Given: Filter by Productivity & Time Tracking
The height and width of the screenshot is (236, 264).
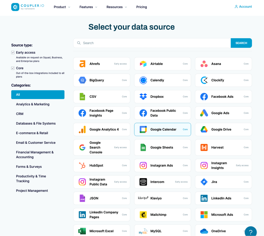Looking at the screenshot, I should [x=31, y=179].
